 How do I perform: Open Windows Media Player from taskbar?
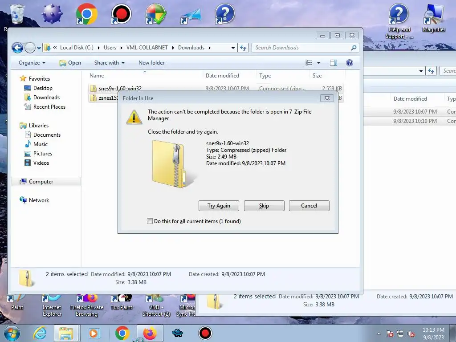[94, 333]
